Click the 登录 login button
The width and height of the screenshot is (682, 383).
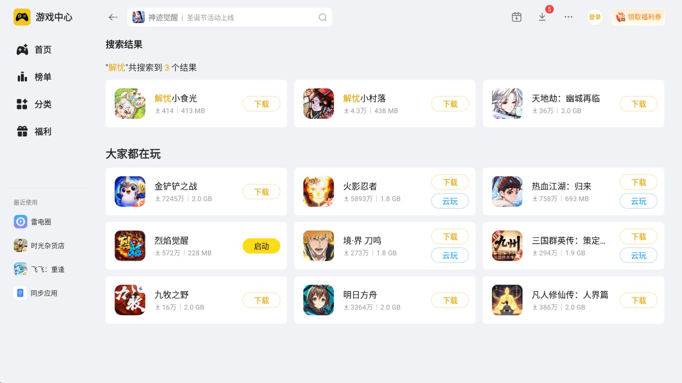(595, 17)
